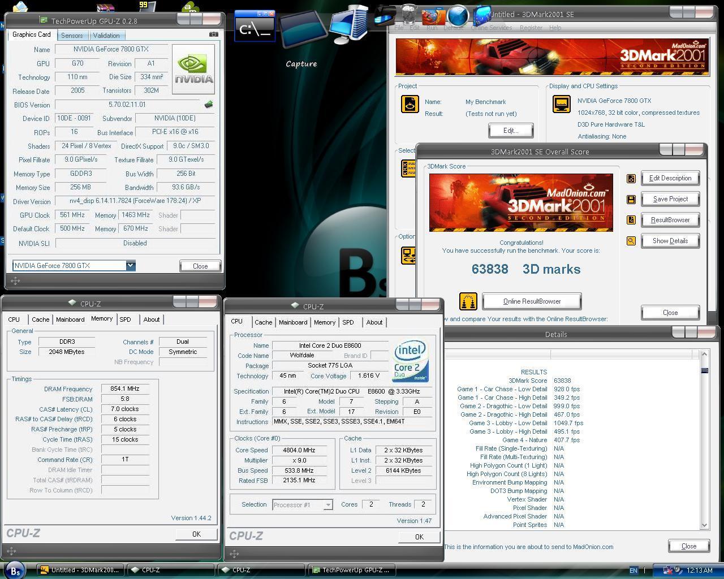Click the Core Speed value 4804.0 MHz
Viewport: 724px width, 579px height.
(299, 450)
